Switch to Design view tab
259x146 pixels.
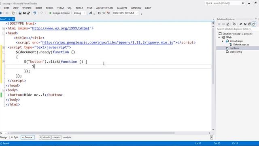4,137
